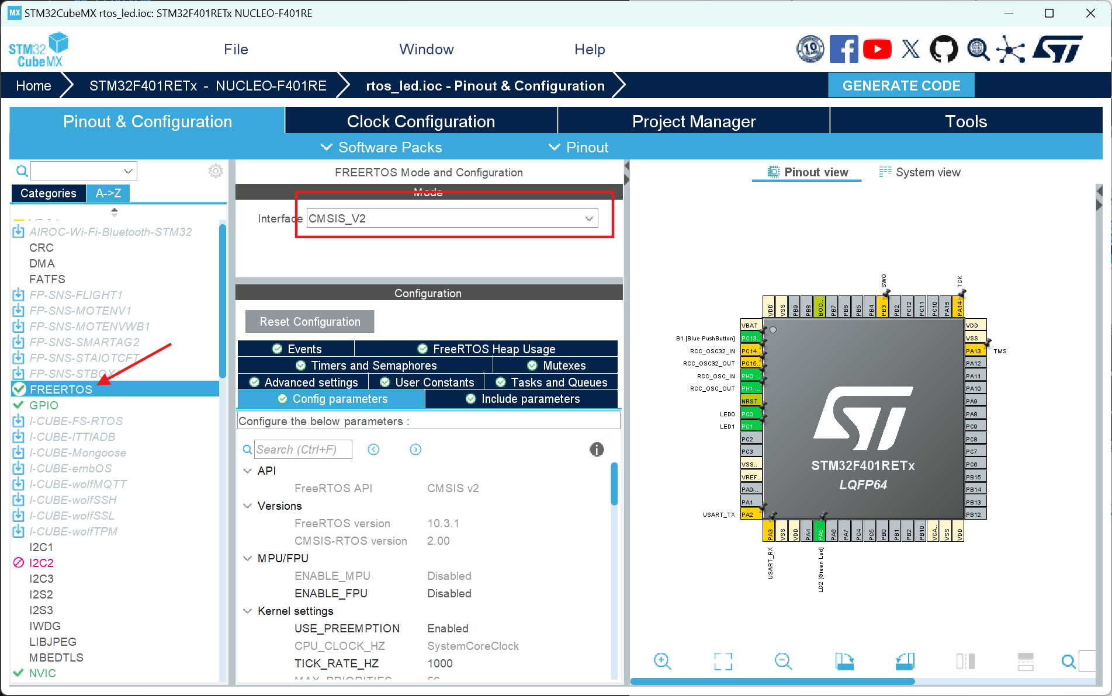Open the FreeRTOS Heap Usage tab

[486, 349]
